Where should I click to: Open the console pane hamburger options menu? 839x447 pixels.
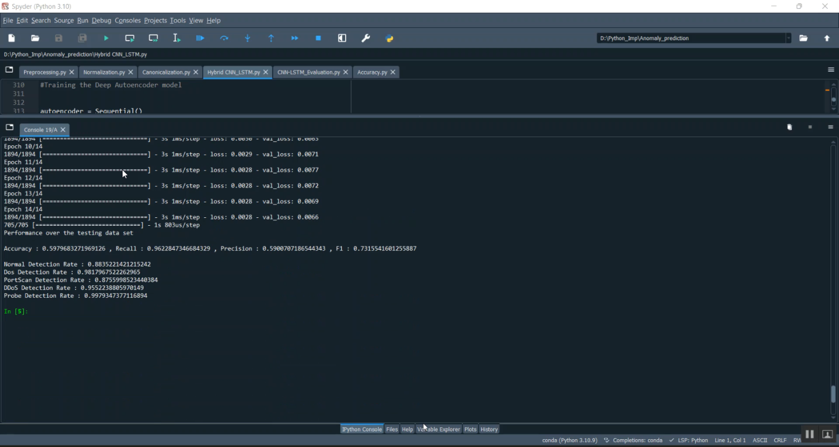[x=831, y=127]
